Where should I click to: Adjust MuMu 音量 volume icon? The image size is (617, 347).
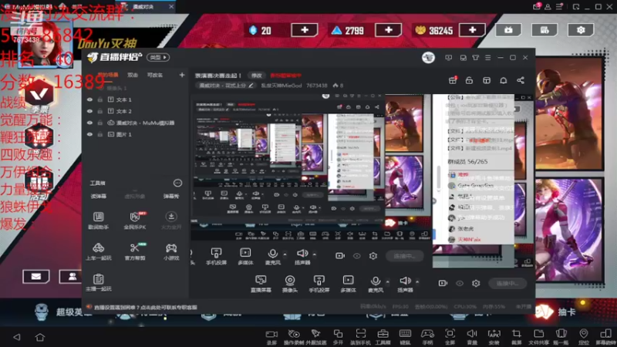pyautogui.click(x=472, y=337)
